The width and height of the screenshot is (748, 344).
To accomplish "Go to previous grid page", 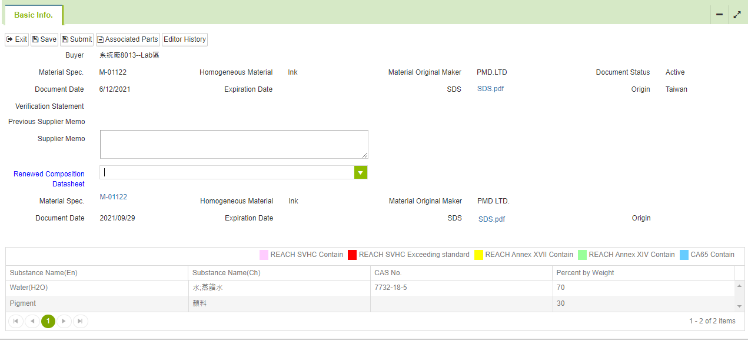I will (32, 321).
